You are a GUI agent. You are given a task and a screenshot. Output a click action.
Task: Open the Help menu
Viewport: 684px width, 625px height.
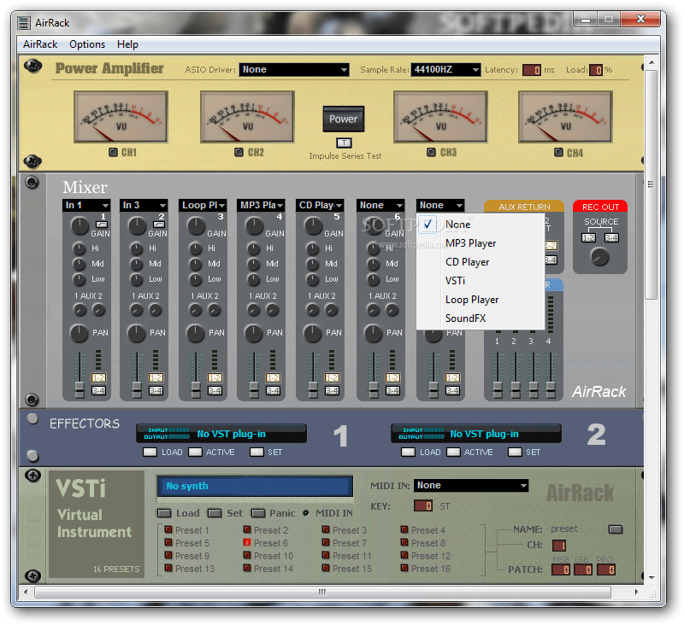point(127,44)
